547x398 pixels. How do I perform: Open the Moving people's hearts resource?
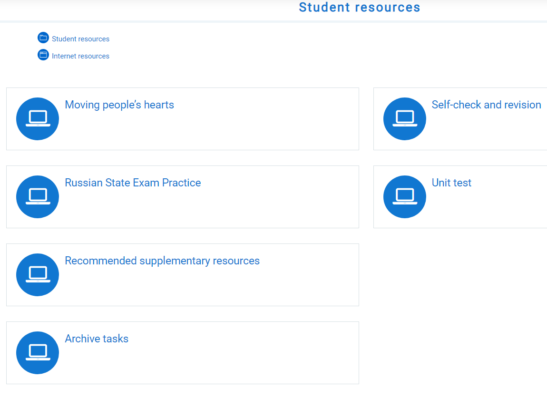point(119,105)
